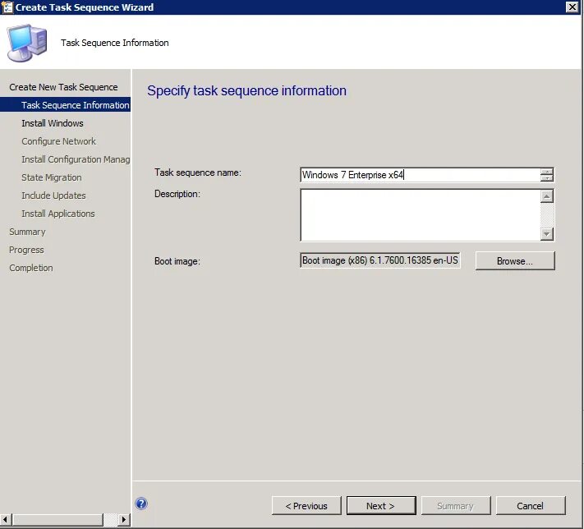Click the sidebar horizontal scrollbar thumb

[57, 519]
